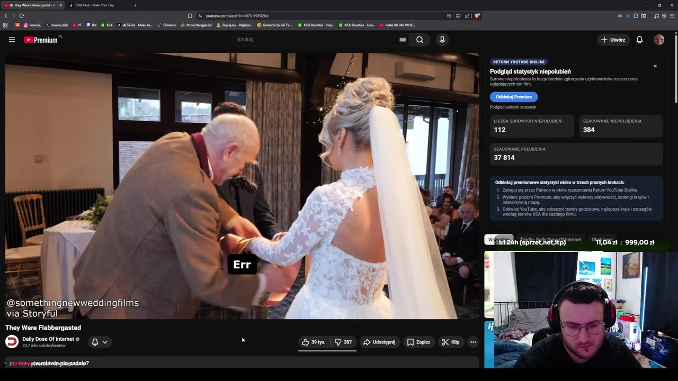The height and width of the screenshot is (381, 678).
Task: Click 'Szacowane niepolubienia' 384 stat
Action: (621, 126)
